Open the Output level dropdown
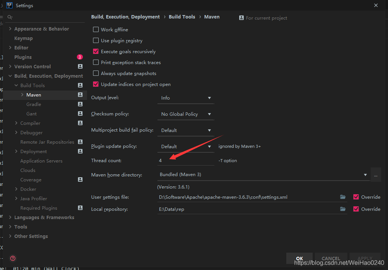This screenshot has width=388, height=270. 186,98
